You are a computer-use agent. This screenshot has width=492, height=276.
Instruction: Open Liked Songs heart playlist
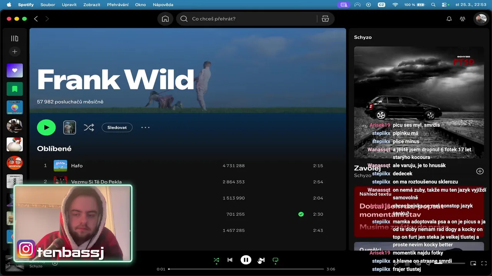(15, 71)
